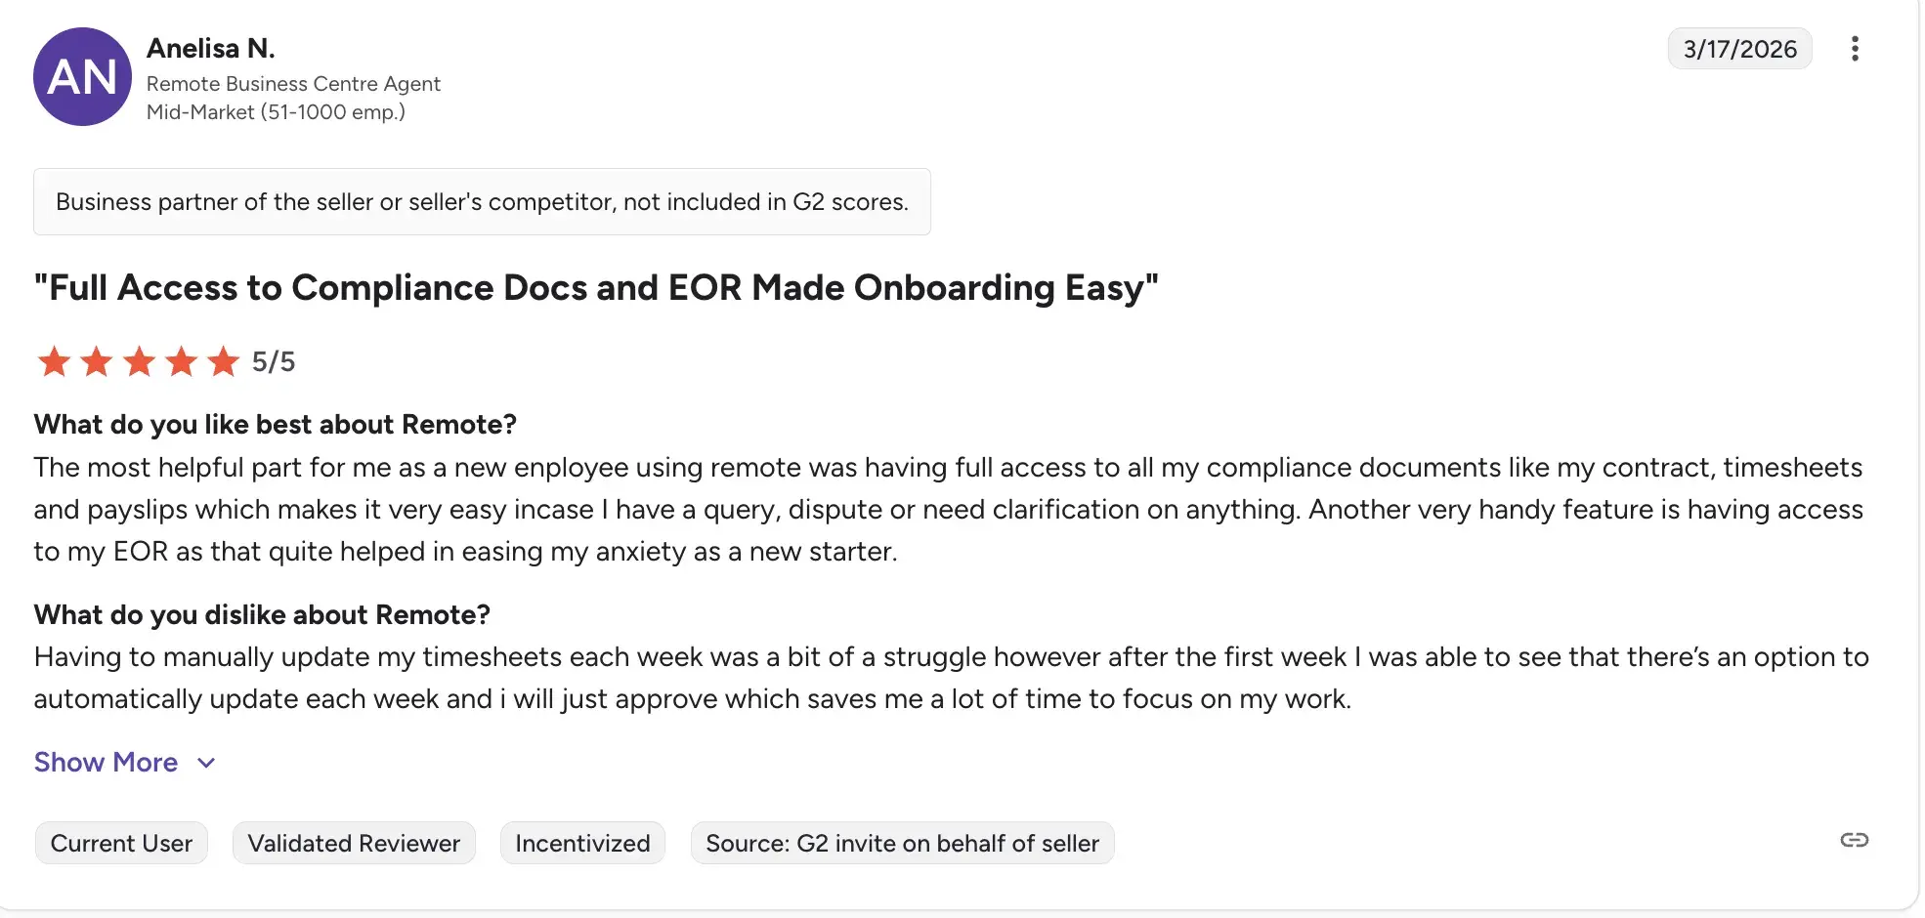This screenshot has width=1925, height=918.
Task: Click the third rating star
Action: (139, 362)
